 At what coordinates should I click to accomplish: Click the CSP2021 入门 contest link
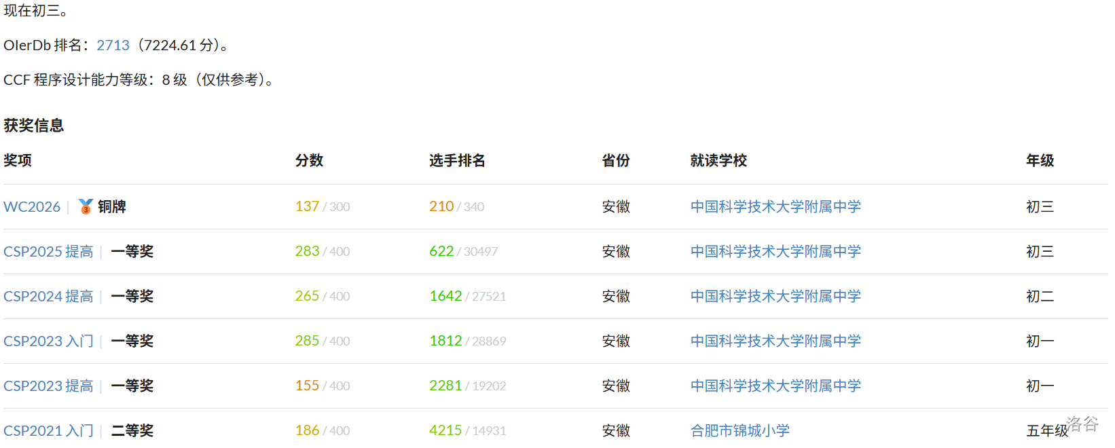point(48,430)
